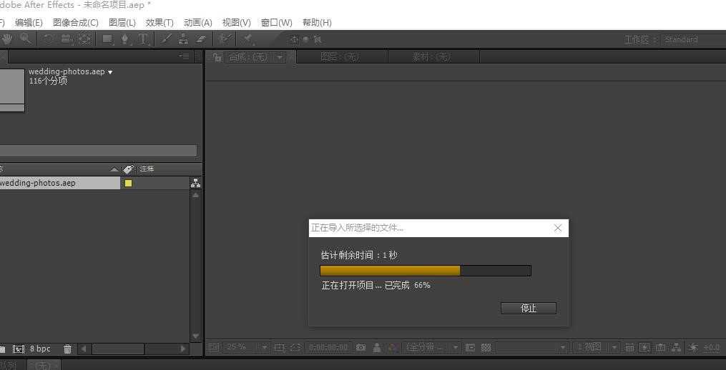
Task: Select the Horizontal Type tool
Action: [x=142, y=39]
